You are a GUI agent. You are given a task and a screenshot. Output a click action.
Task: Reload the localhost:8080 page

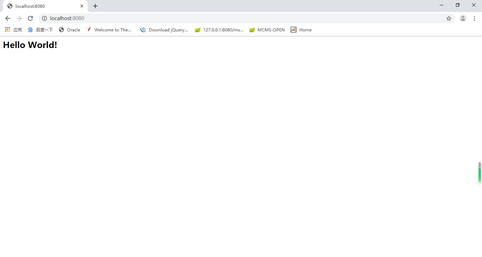coord(30,18)
